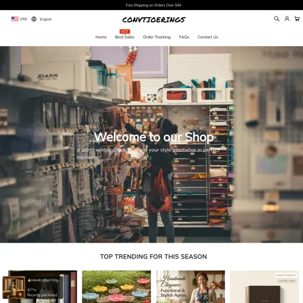Click the globe language icon

34,19
